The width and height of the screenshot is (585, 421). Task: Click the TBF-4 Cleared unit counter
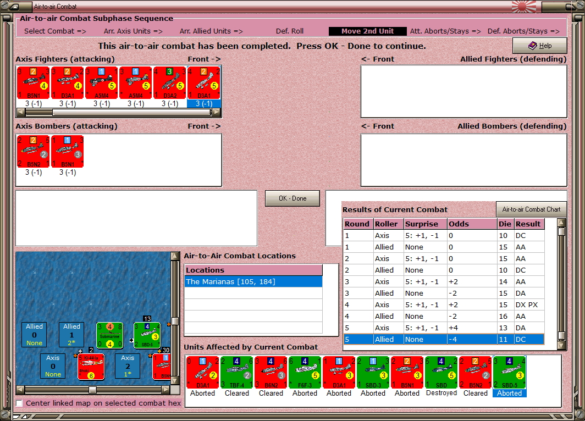pyautogui.click(x=236, y=372)
